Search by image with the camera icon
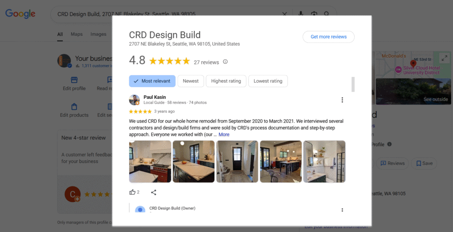Screen dimensions: 453x232 pyautogui.click(x=314, y=14)
